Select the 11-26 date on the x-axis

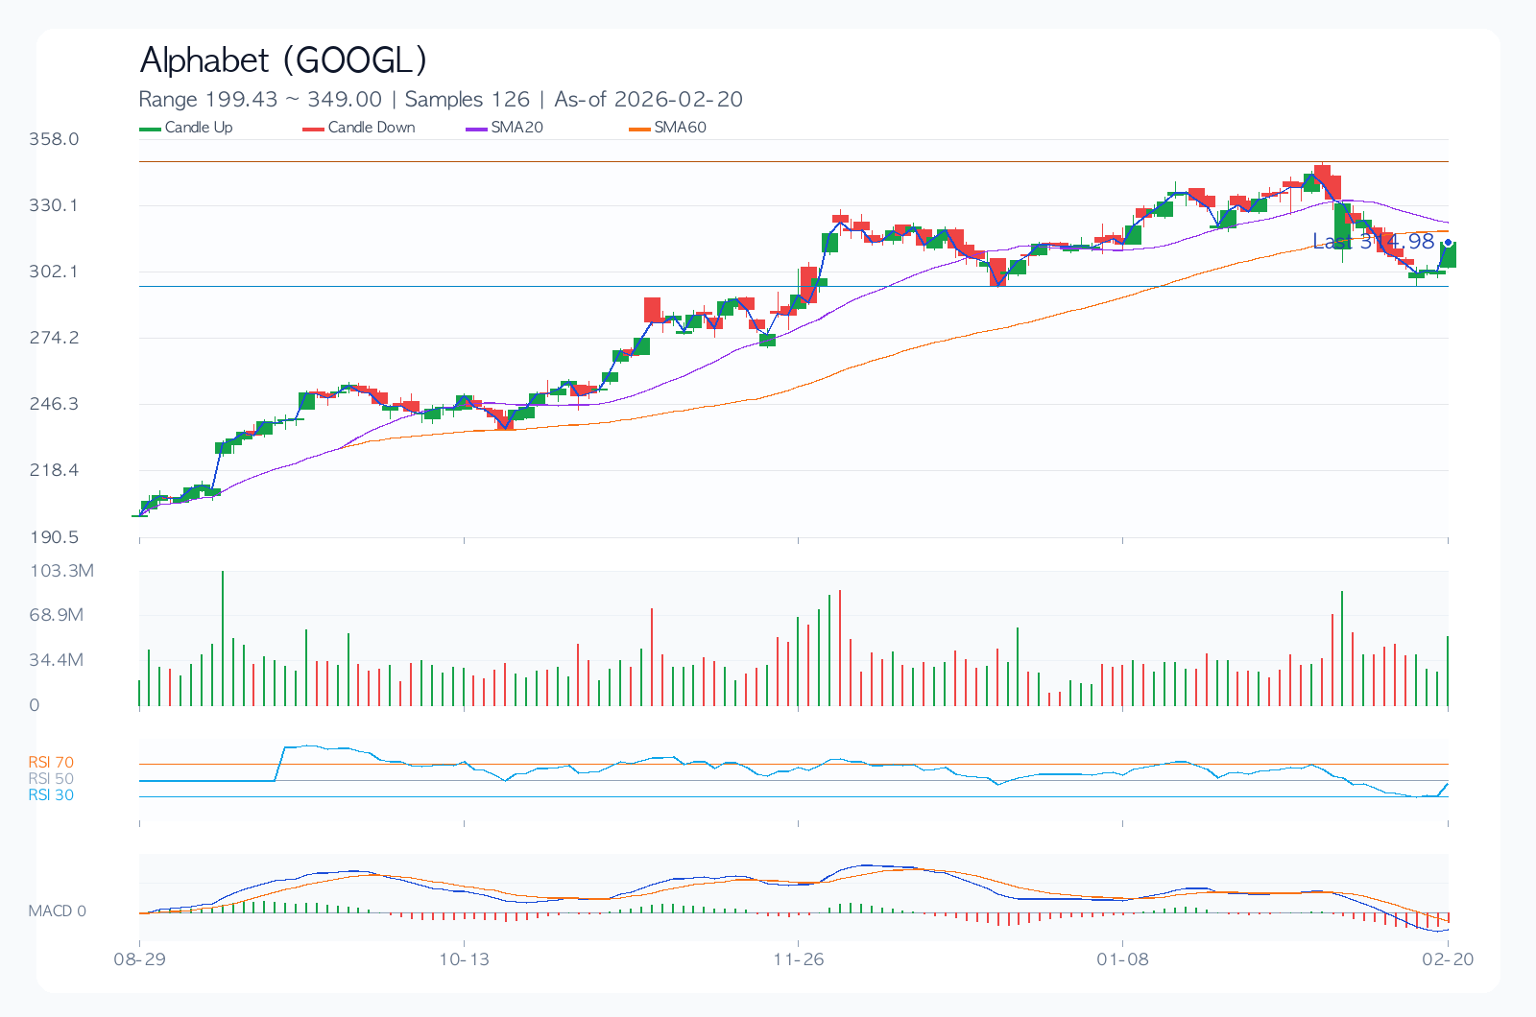pos(799,959)
